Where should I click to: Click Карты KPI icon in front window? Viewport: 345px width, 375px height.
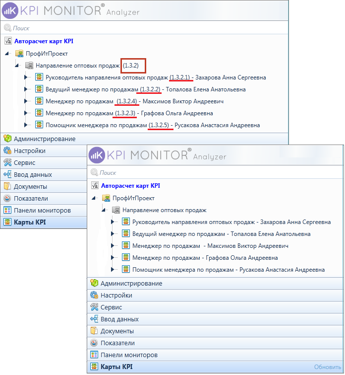tap(94, 367)
